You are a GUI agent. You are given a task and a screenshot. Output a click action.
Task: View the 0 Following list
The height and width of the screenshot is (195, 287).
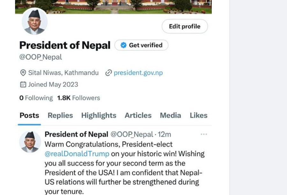36,98
